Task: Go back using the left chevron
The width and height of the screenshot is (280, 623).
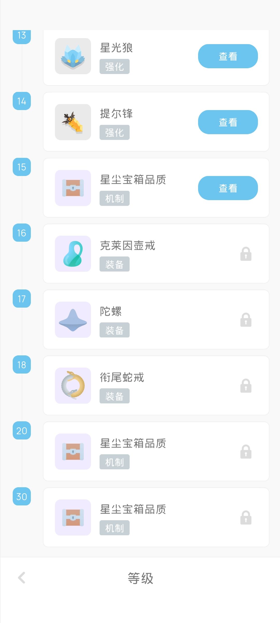Action: [22, 578]
